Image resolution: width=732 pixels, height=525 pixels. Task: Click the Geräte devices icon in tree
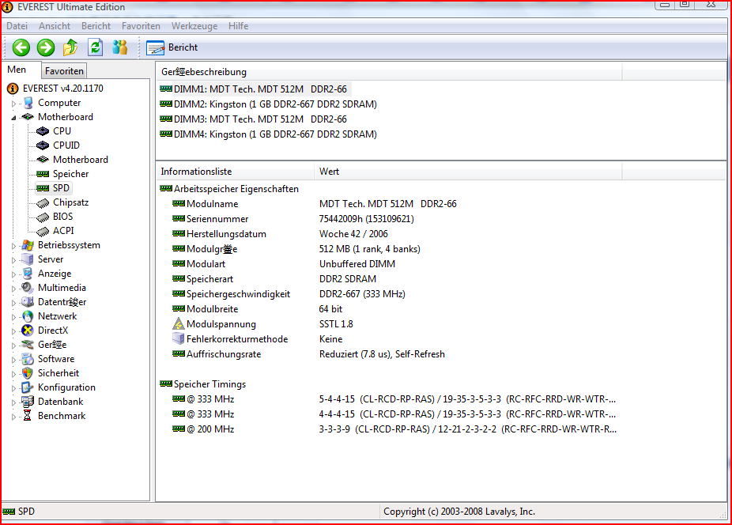[28, 345]
